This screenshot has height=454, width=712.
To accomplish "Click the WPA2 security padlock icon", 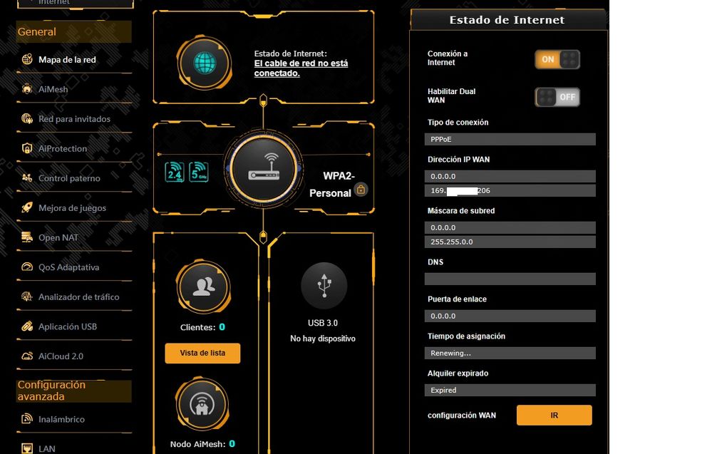I will [361, 190].
